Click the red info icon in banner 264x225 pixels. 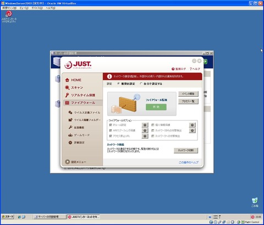click(x=109, y=76)
